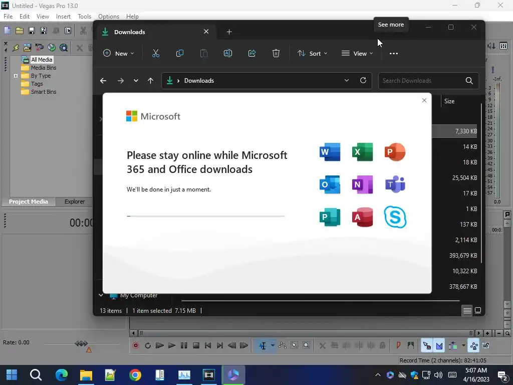Image resolution: width=513 pixels, height=385 pixels.
Task: Click the Record button in Vegas transport
Action: 135,345
